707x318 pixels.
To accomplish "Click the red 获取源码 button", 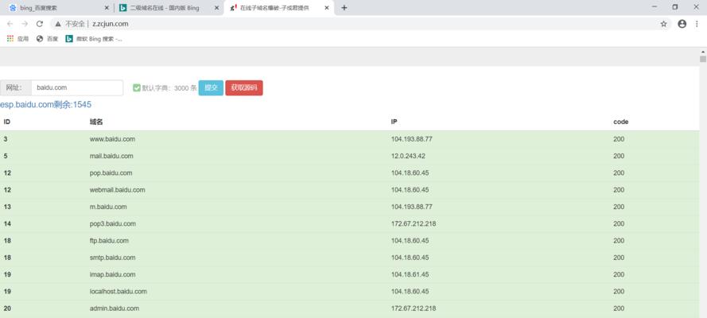I will click(244, 87).
